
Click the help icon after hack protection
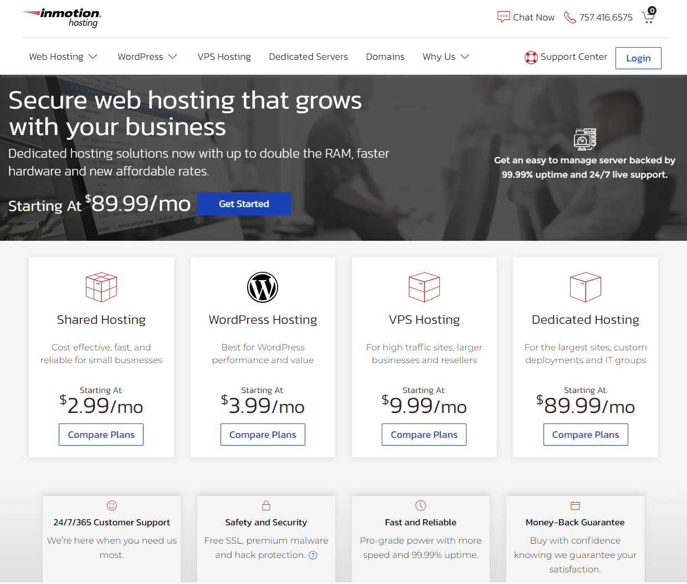[x=313, y=555]
